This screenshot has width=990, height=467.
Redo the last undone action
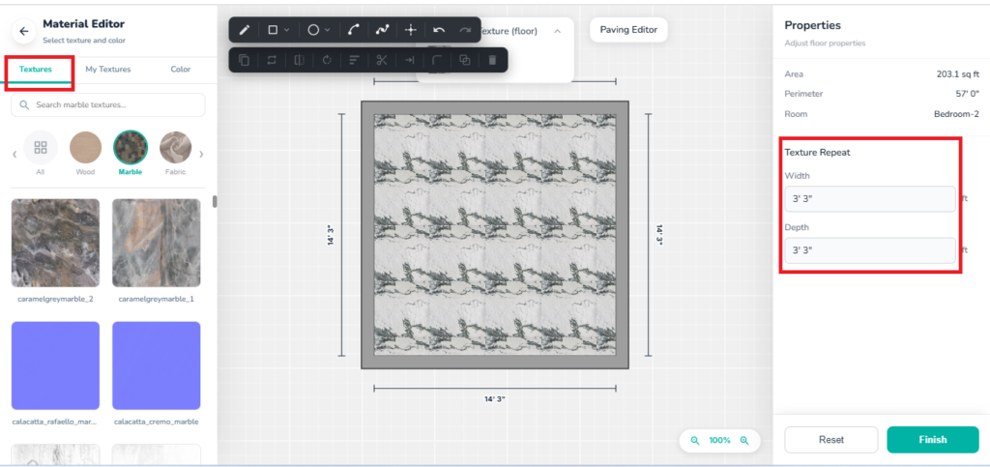click(x=465, y=30)
